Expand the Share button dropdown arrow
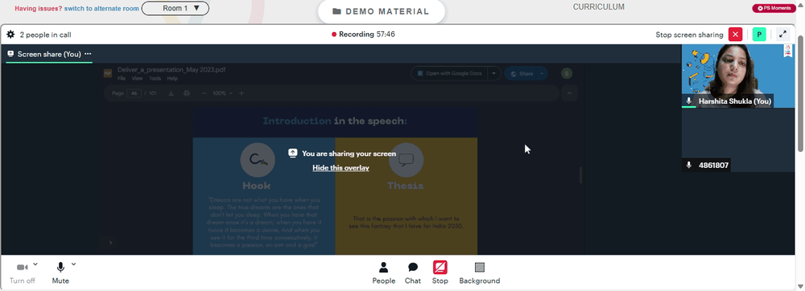Image resolution: width=805 pixels, height=291 pixels. click(542, 74)
